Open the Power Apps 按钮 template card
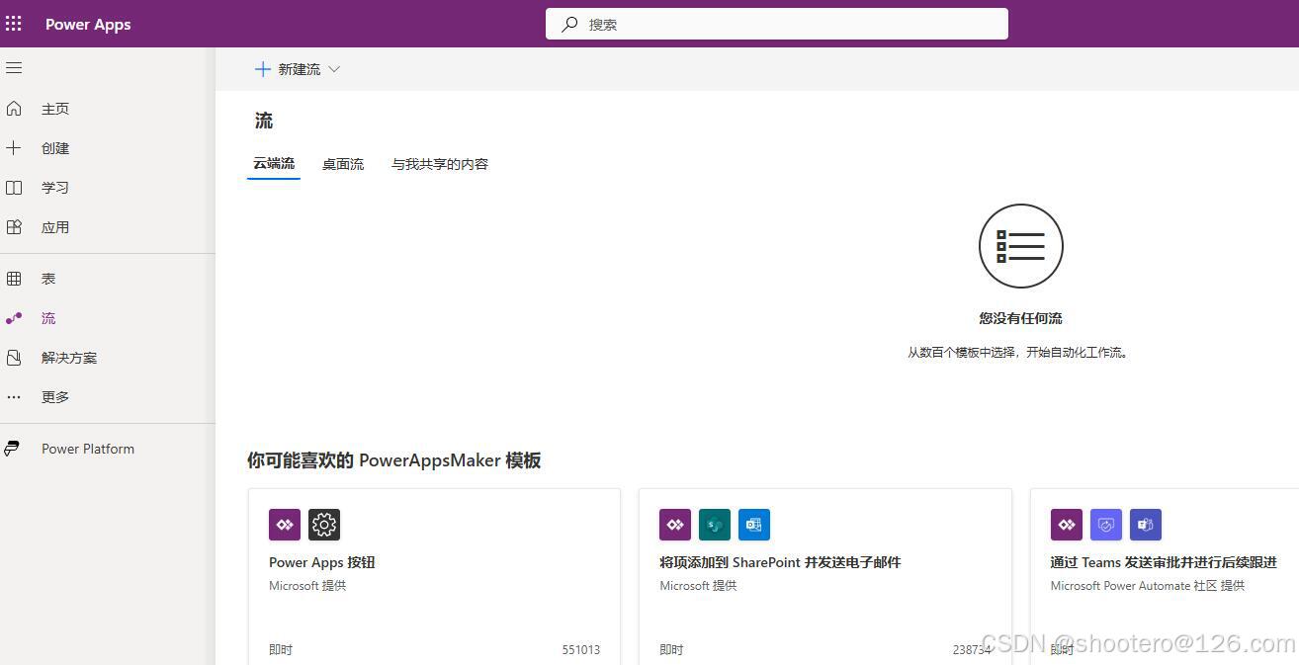The image size is (1299, 665). (434, 576)
